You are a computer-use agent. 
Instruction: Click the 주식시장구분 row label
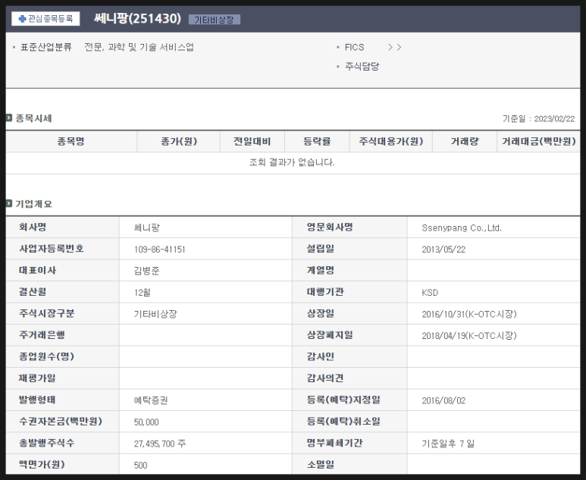[47, 314]
